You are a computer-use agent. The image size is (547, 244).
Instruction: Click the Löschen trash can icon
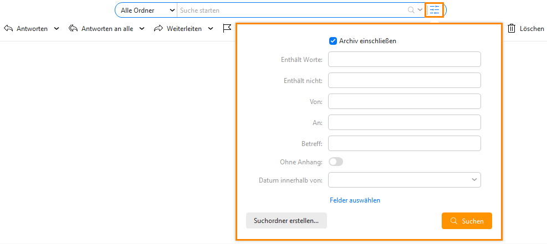512,29
